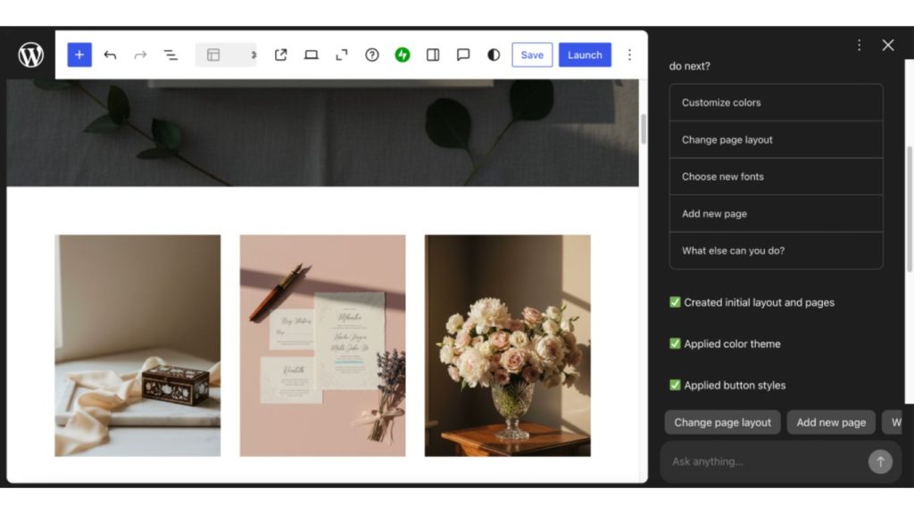914x514 pixels.
Task: Click in the Ask anything field
Action: pyautogui.click(x=768, y=461)
